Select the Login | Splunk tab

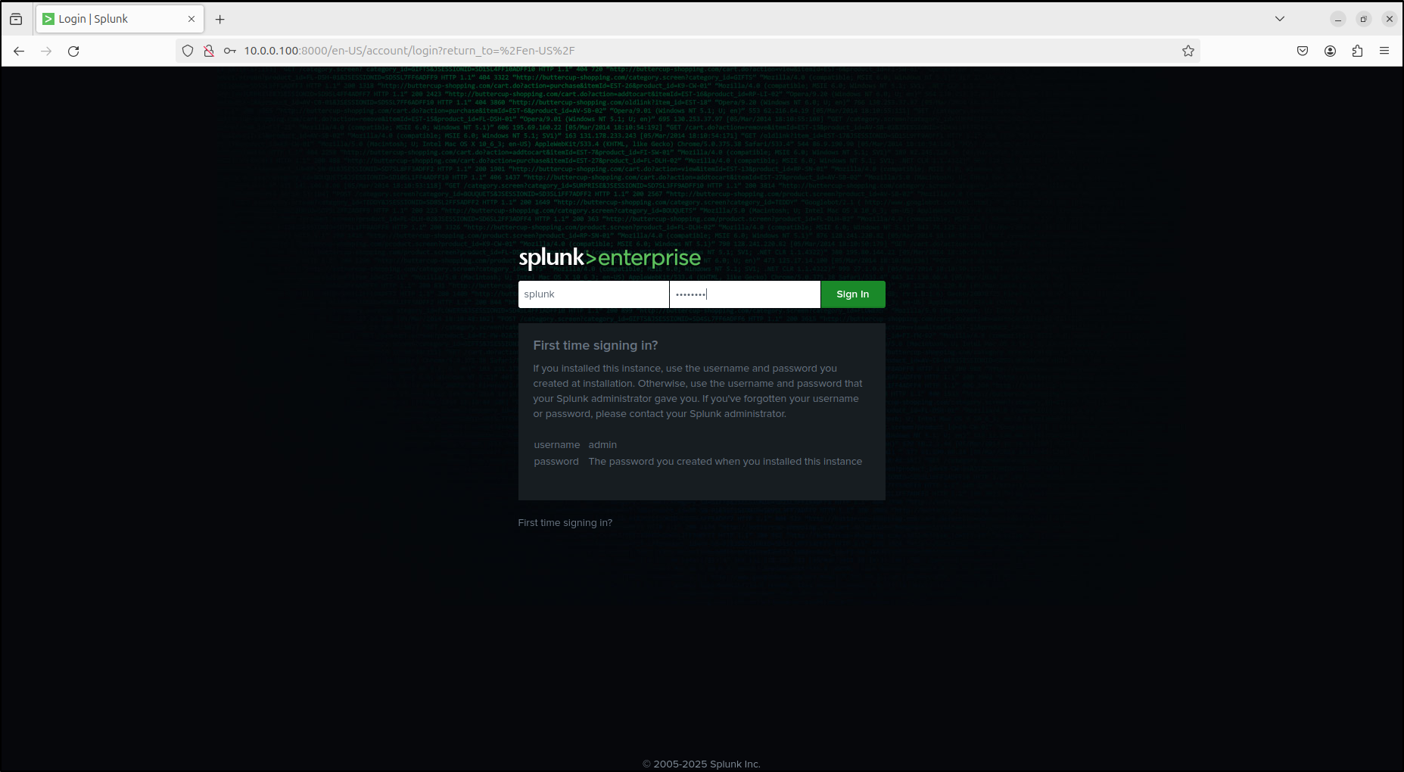(120, 19)
